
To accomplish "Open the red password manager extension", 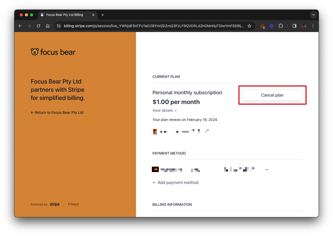I will 262,26.
